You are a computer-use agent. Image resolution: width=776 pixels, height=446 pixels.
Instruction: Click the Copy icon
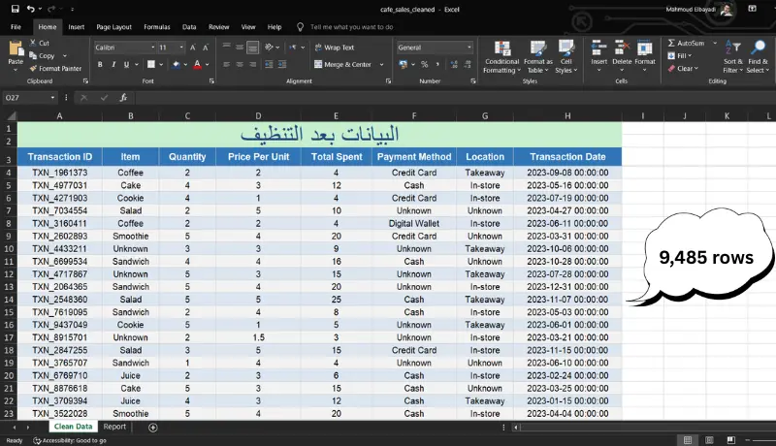point(33,55)
